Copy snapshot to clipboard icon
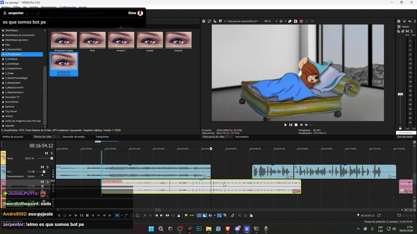Viewport: 417px width, 234px height. (290, 21)
